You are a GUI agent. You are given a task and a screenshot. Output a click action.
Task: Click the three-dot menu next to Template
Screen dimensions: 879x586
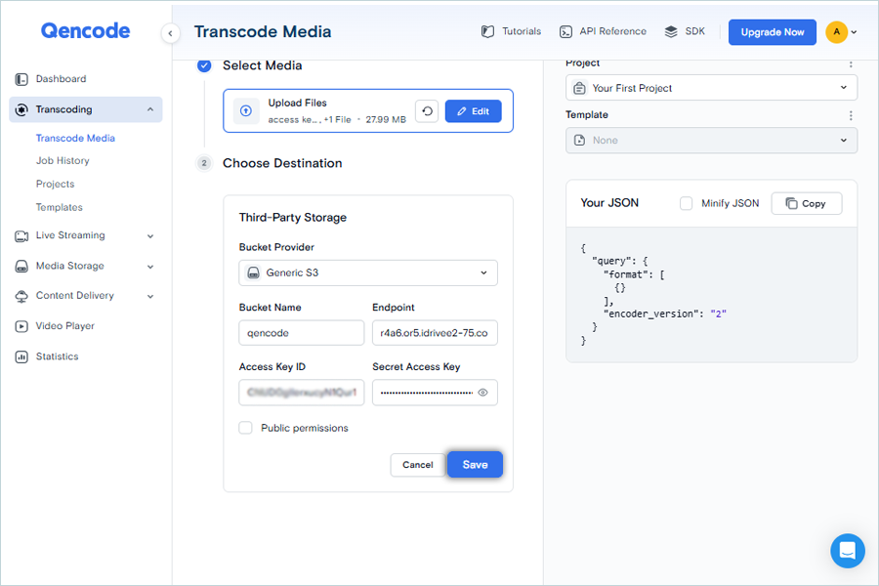[851, 115]
